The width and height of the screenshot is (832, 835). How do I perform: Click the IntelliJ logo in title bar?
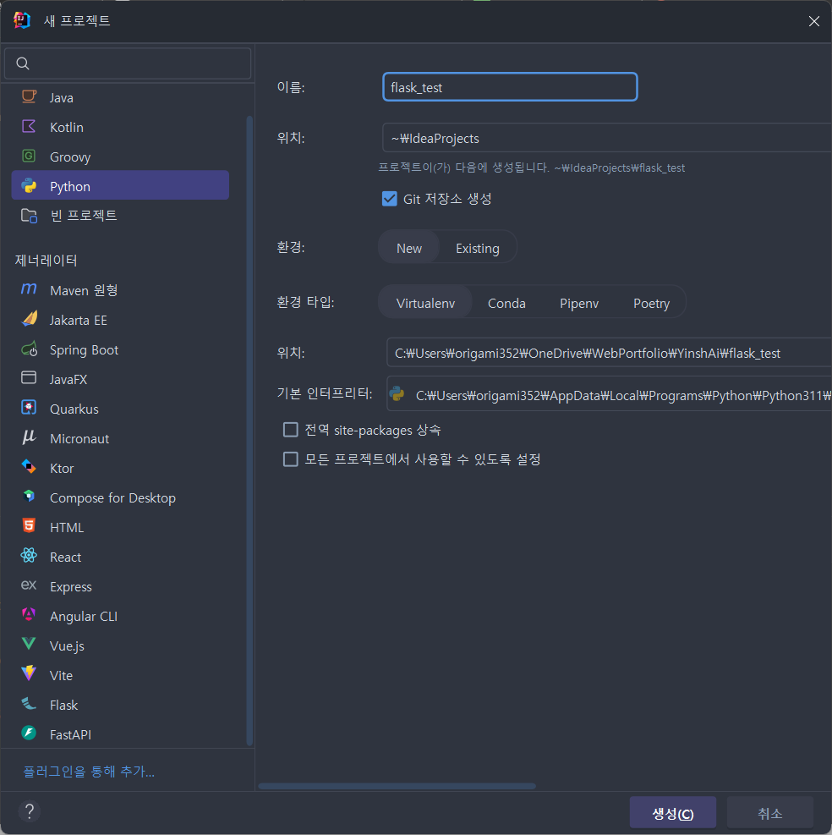pos(22,21)
